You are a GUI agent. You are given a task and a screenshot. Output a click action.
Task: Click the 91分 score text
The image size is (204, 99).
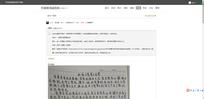82,23
